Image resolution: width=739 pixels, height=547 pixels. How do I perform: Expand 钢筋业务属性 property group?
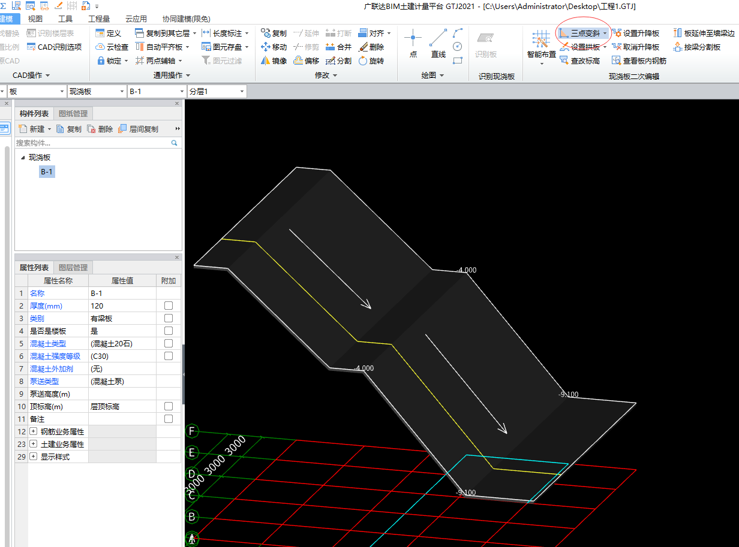[33, 431]
